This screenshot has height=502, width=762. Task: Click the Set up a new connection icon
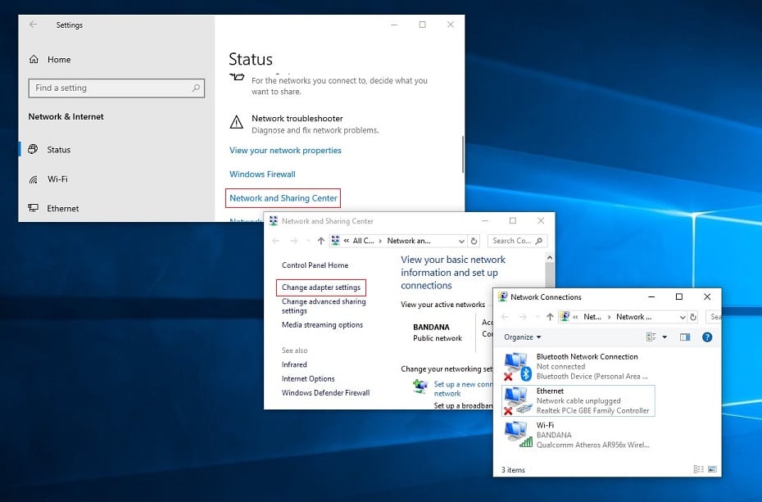tap(420, 387)
